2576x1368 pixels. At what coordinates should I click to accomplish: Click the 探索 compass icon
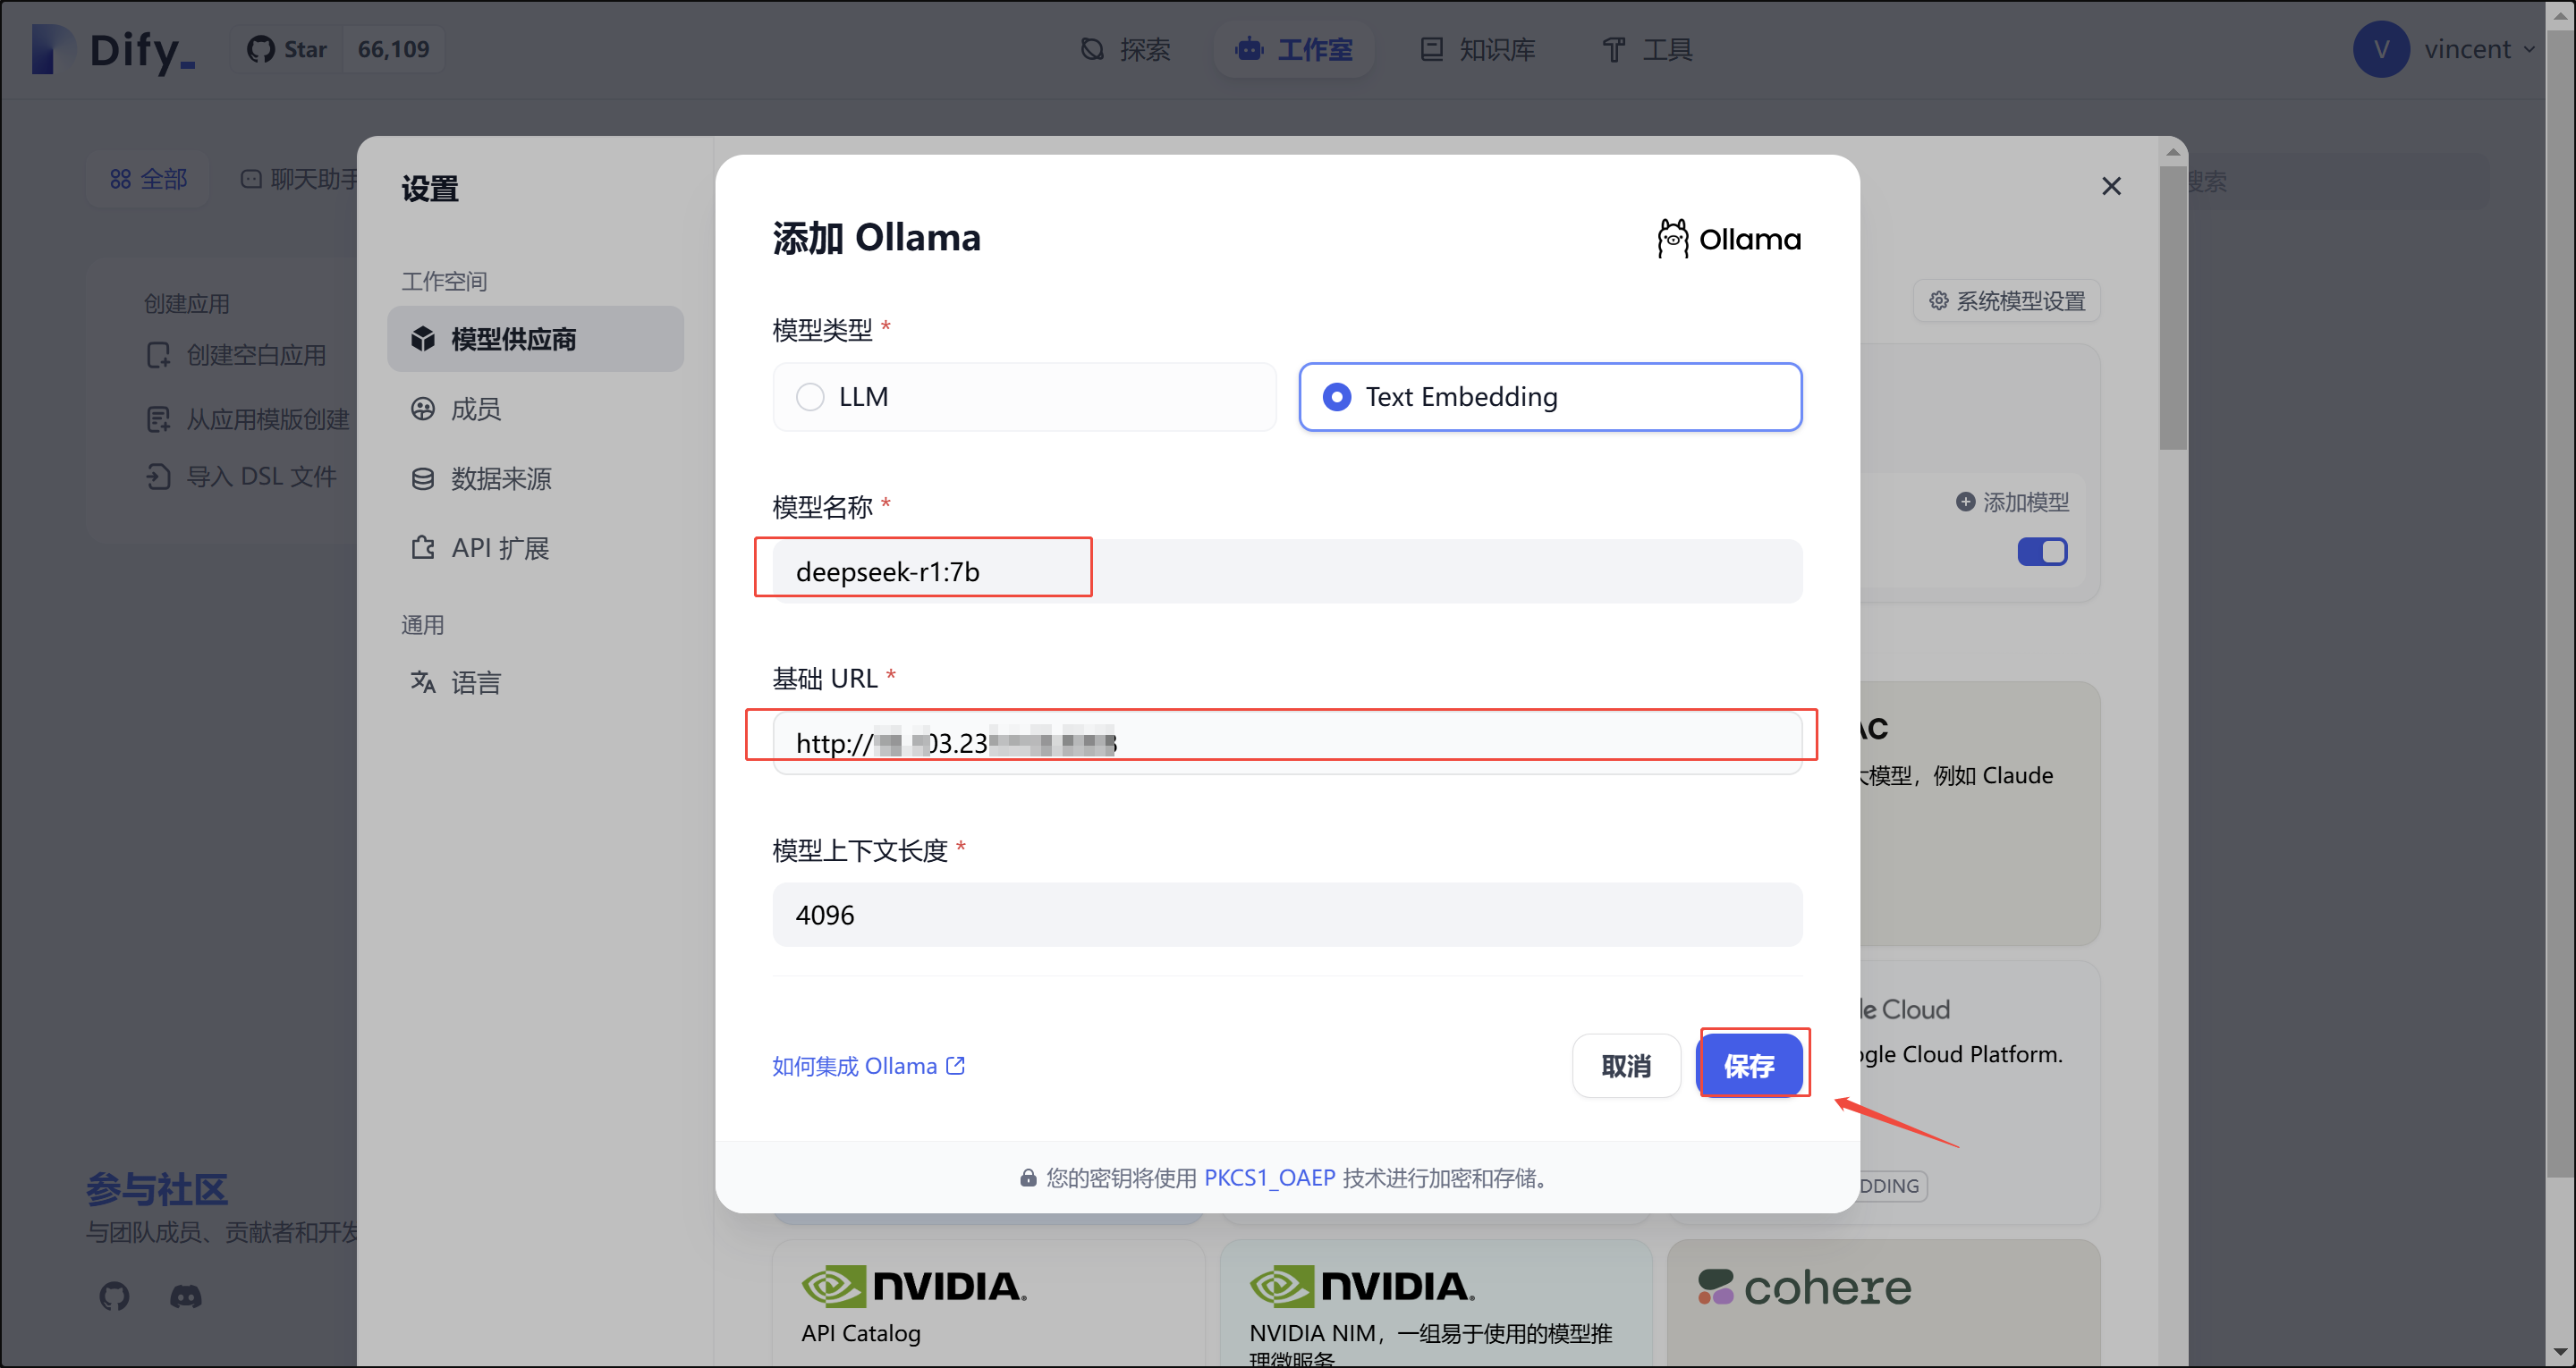(x=1093, y=49)
